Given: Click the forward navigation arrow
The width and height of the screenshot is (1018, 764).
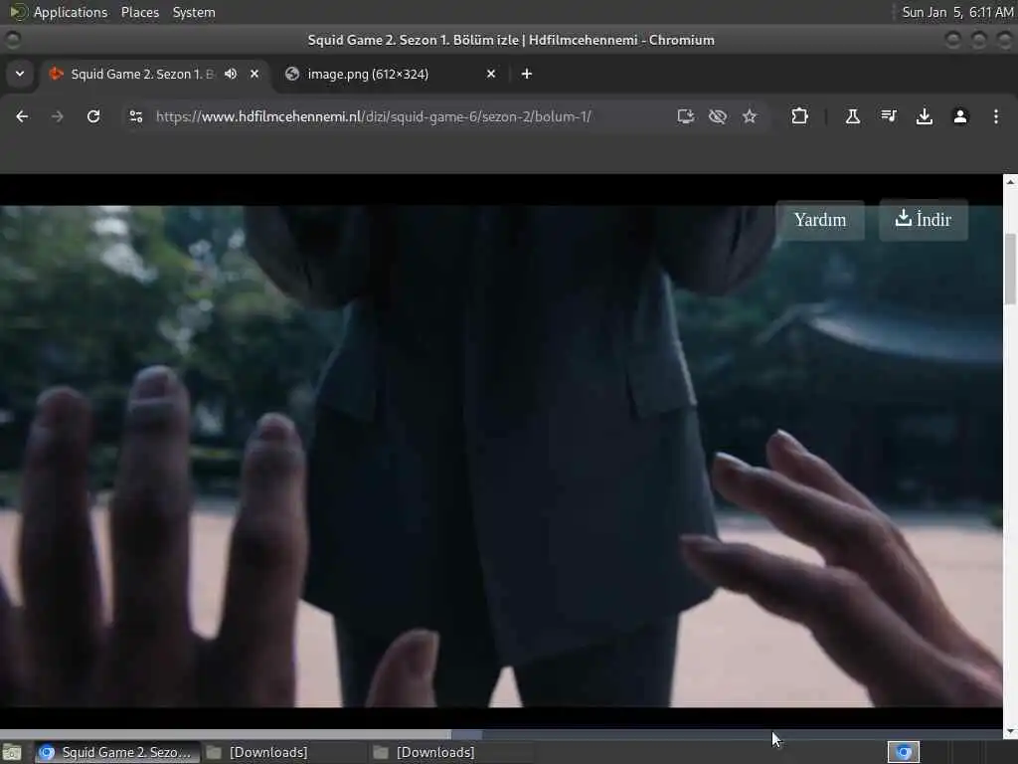Looking at the screenshot, I should click(x=57, y=116).
